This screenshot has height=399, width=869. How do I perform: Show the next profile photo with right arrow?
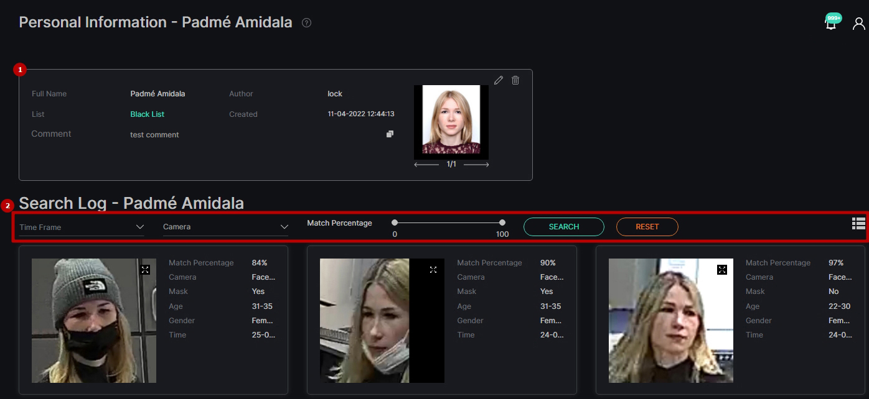[476, 165]
